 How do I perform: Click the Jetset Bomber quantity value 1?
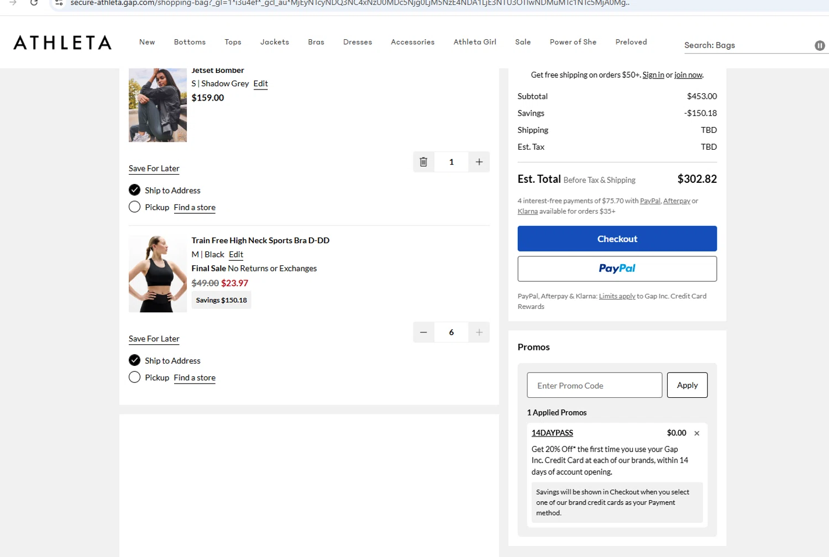click(451, 162)
